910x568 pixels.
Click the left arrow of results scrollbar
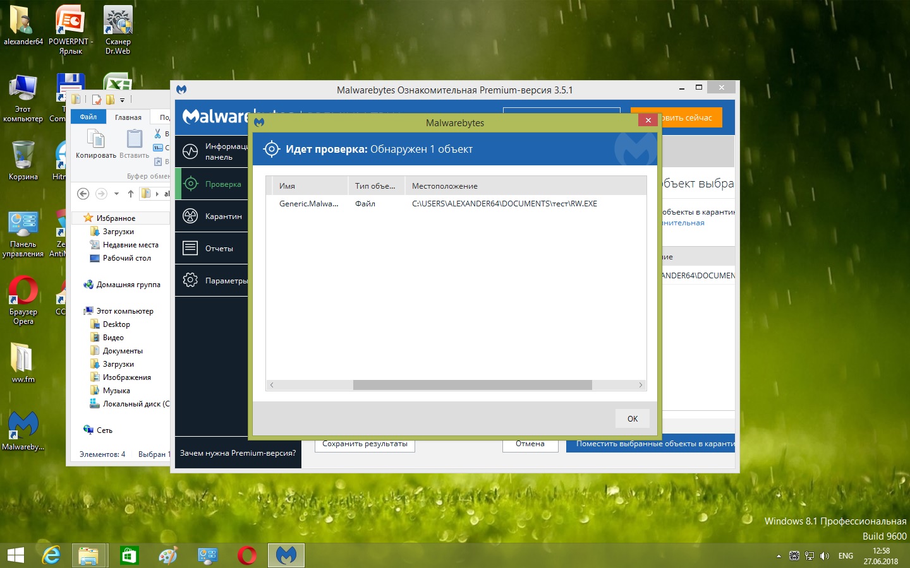tap(272, 385)
